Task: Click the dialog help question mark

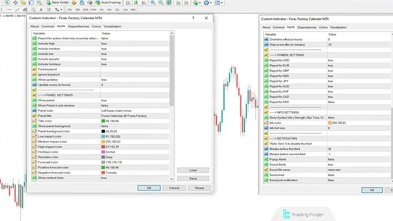Action: click(x=193, y=18)
